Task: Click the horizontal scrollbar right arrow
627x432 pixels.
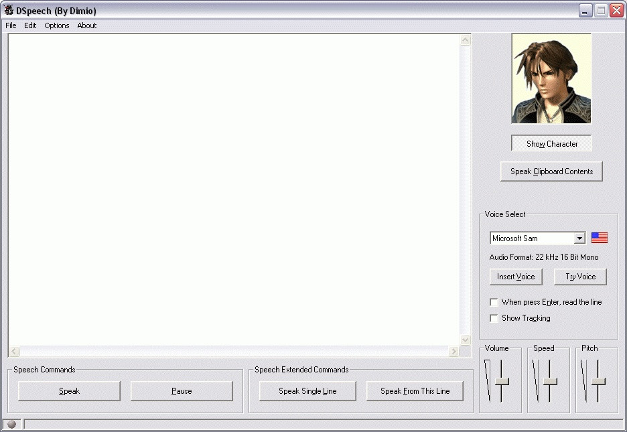Action: pyautogui.click(x=454, y=351)
